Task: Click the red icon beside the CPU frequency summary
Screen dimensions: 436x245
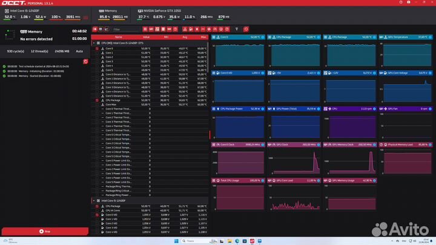Action: pos(85,18)
